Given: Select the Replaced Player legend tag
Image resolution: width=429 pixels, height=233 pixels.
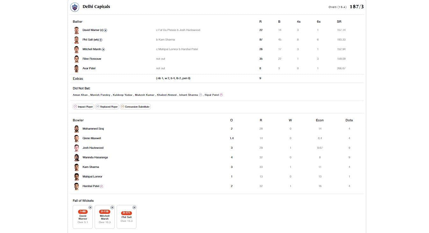Looking at the screenshot, I should pos(107,107).
